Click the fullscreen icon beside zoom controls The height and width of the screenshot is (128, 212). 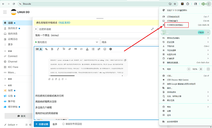(208, 69)
